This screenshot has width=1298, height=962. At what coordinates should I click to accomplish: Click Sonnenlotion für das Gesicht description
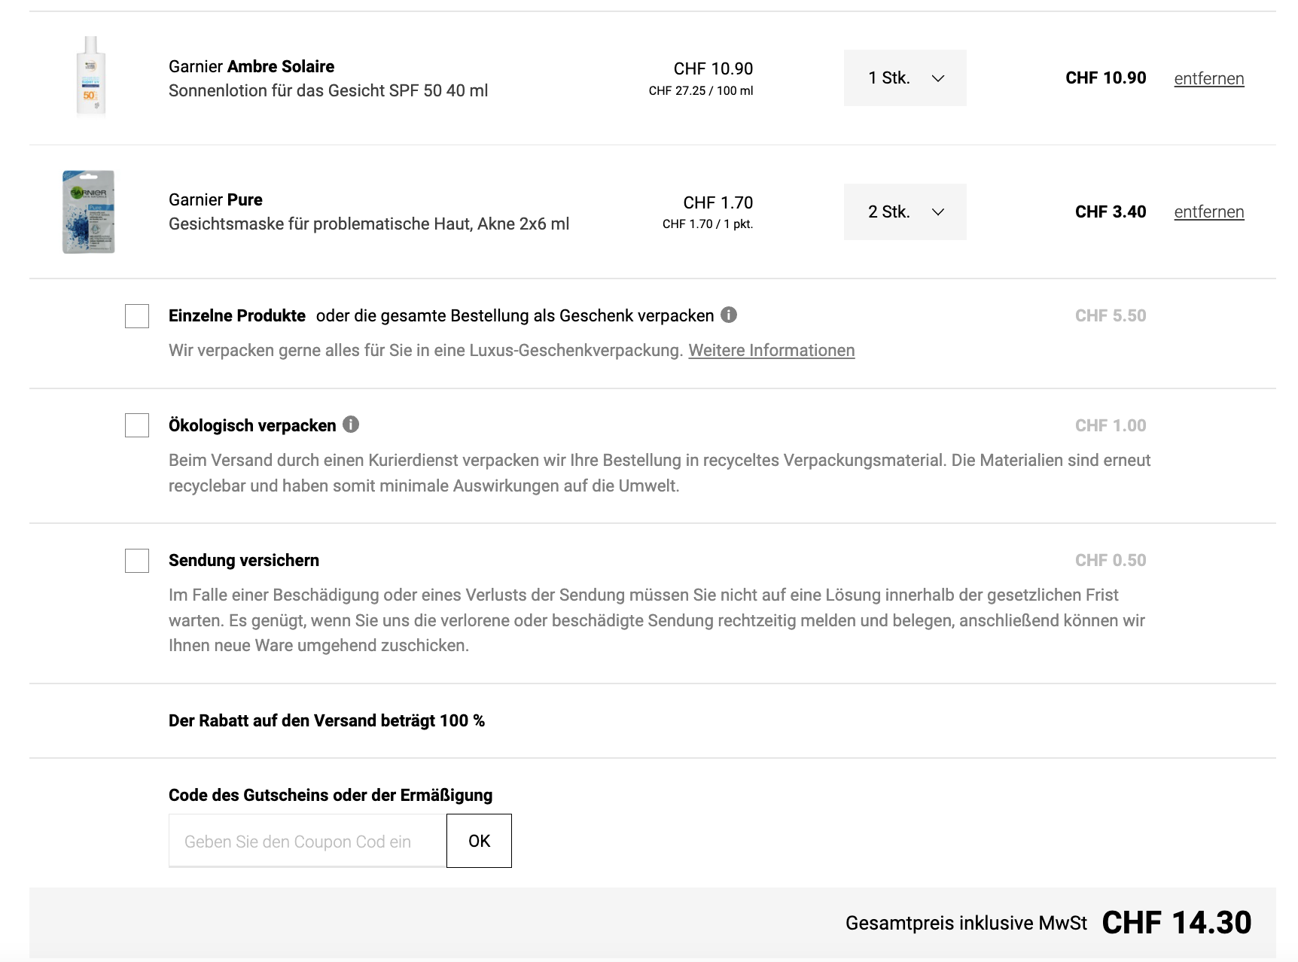(328, 91)
